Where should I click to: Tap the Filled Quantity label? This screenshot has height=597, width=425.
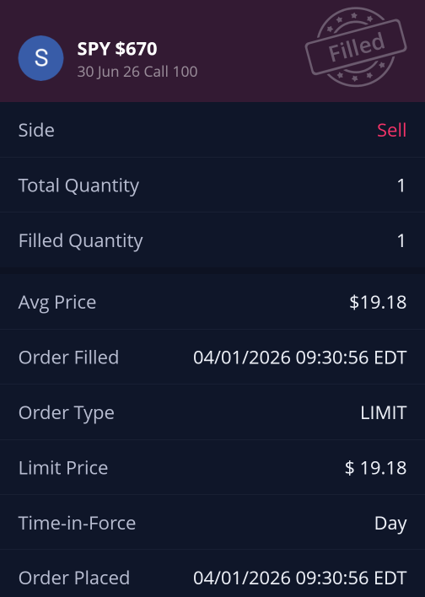pyautogui.click(x=81, y=241)
